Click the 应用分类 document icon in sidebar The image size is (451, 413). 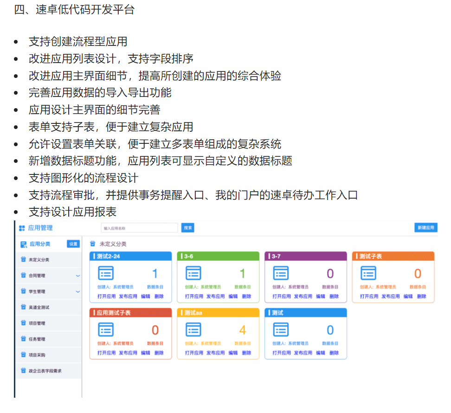pyautogui.click(x=24, y=244)
